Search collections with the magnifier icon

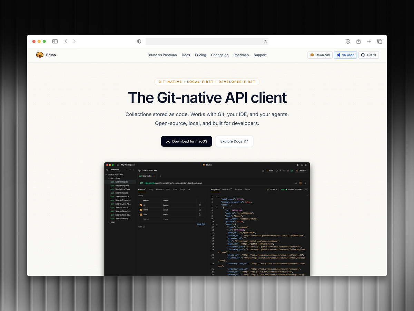point(126,170)
